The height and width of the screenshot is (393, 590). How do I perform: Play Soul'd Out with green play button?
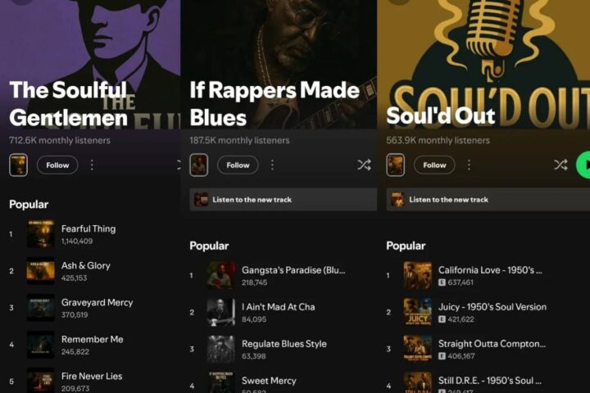583,165
